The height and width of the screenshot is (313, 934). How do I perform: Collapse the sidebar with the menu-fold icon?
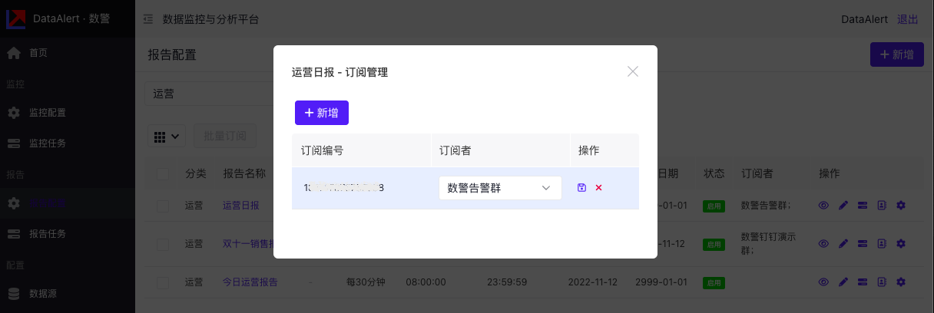tap(148, 19)
